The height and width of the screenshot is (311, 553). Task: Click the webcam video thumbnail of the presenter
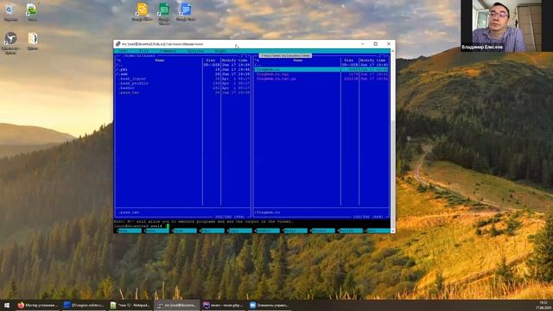coord(507,26)
